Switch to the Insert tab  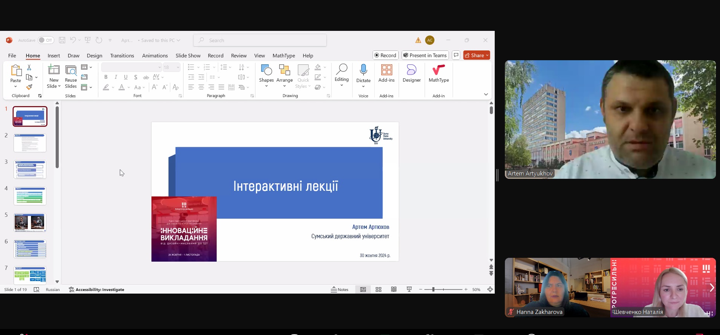[54, 55]
